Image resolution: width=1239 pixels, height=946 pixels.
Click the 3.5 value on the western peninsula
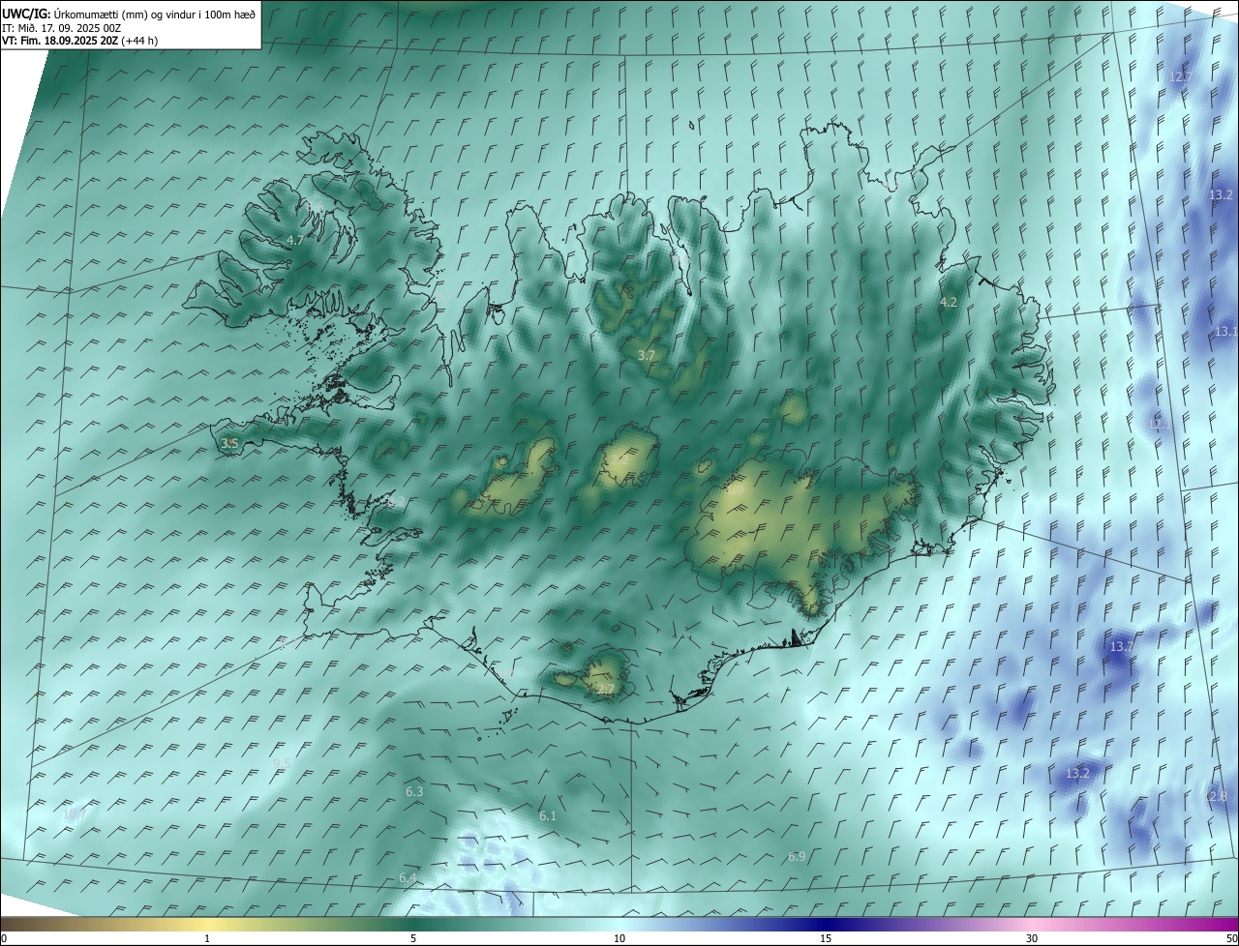[x=229, y=444]
